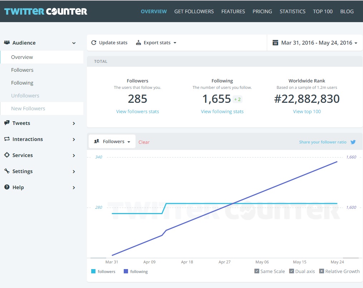Click the May 24 axis label

coord(337,262)
